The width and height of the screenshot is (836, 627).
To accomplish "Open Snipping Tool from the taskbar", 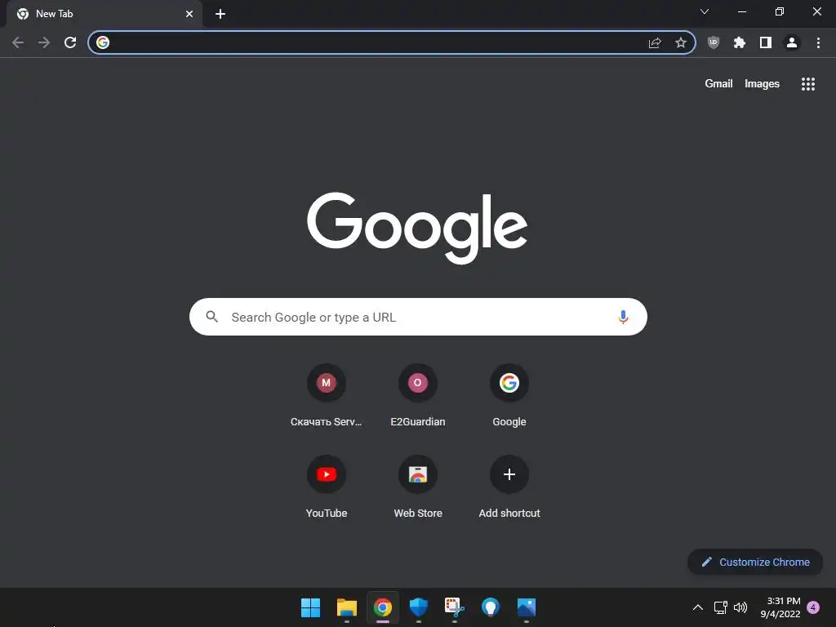I will click(x=454, y=607).
